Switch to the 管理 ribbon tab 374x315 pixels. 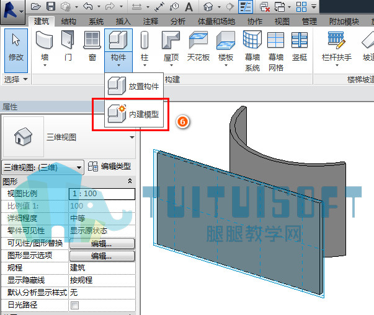pos(309,22)
